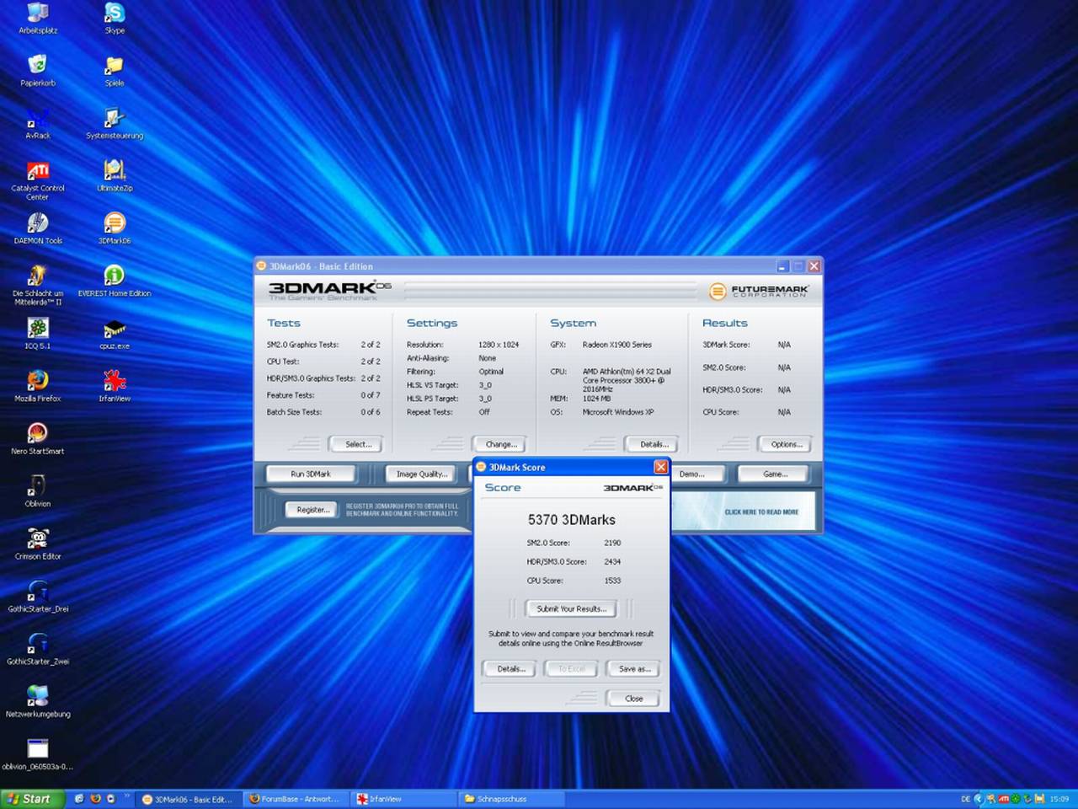Screen dimensions: 1078x809
Task: Select the Papierkorb recycle bin icon
Action: point(38,71)
